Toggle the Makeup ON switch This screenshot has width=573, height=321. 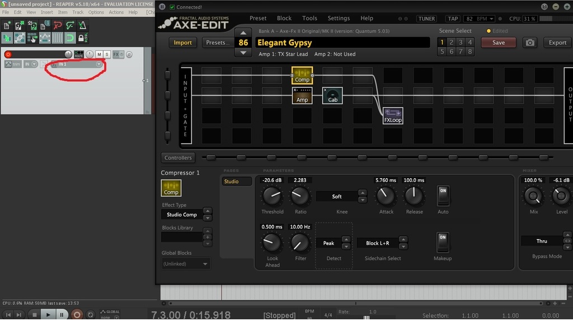pos(443,243)
